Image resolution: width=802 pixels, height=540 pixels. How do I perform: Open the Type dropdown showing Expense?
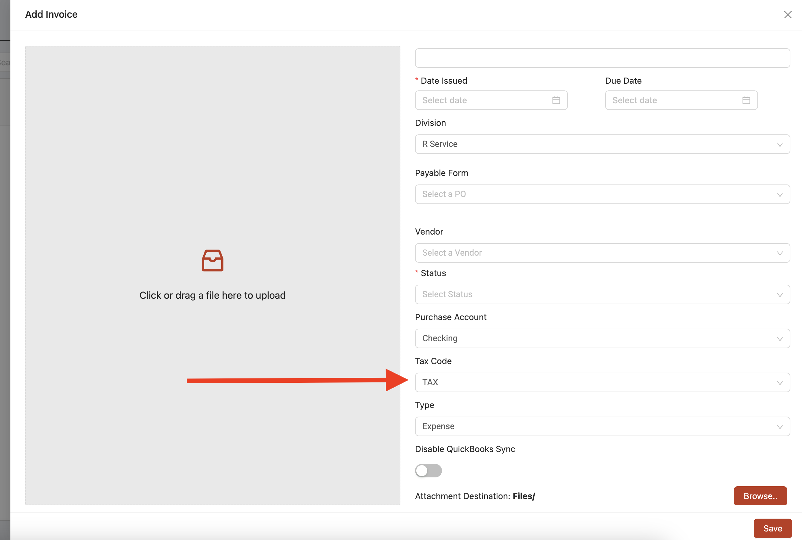602,426
